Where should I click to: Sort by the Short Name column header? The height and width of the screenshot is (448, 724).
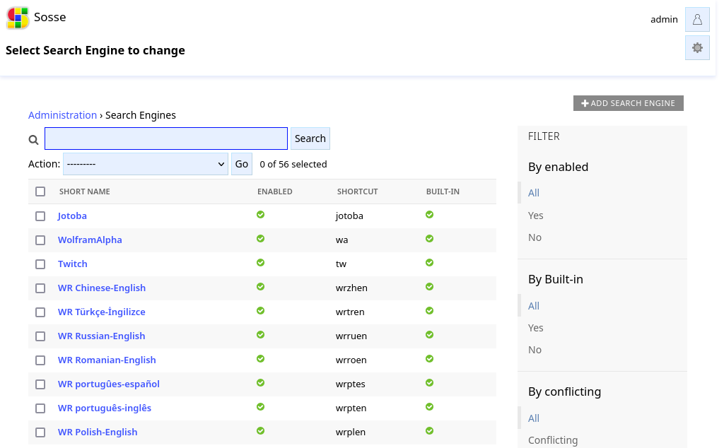(85, 191)
